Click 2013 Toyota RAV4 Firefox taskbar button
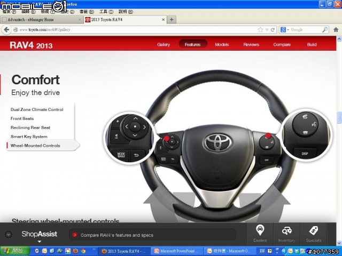The width and height of the screenshot is (342, 256). pyautogui.click(x=124, y=251)
